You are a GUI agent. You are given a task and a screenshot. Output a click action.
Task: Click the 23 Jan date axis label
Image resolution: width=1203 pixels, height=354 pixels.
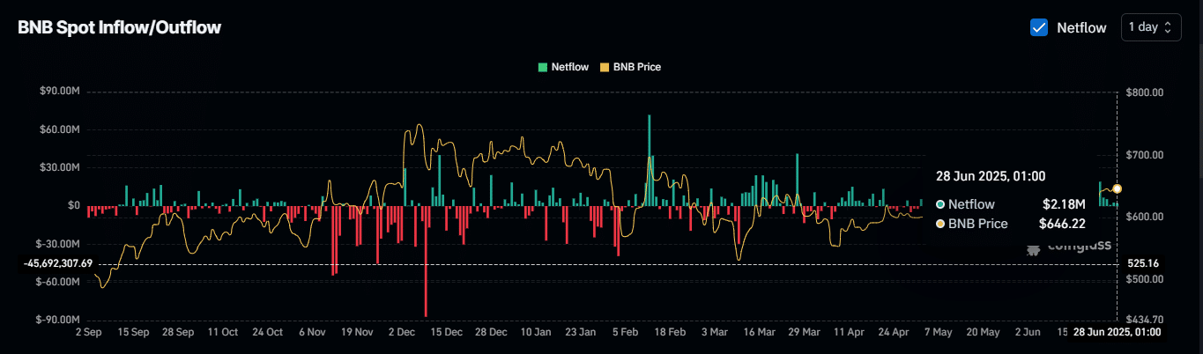pos(580,333)
